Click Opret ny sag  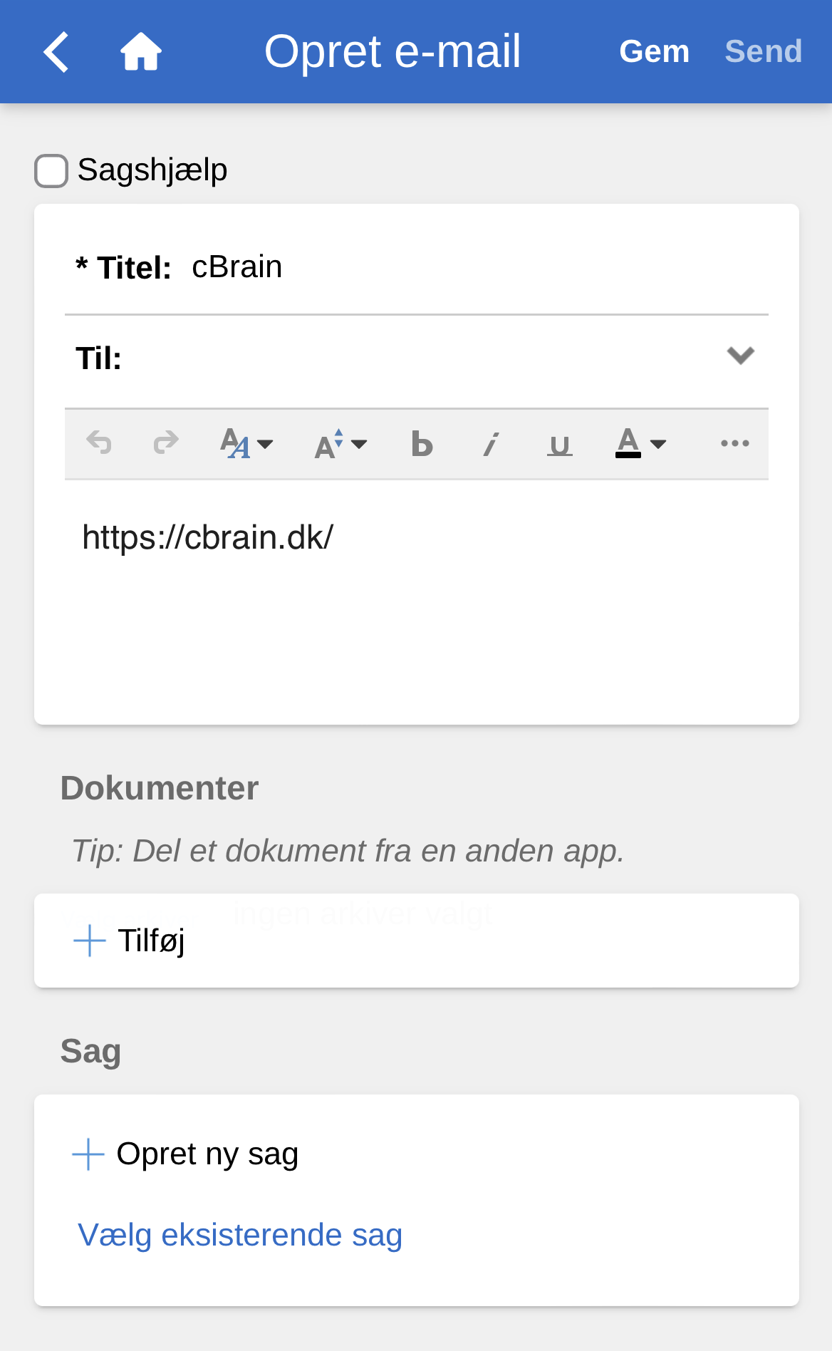187,1154
